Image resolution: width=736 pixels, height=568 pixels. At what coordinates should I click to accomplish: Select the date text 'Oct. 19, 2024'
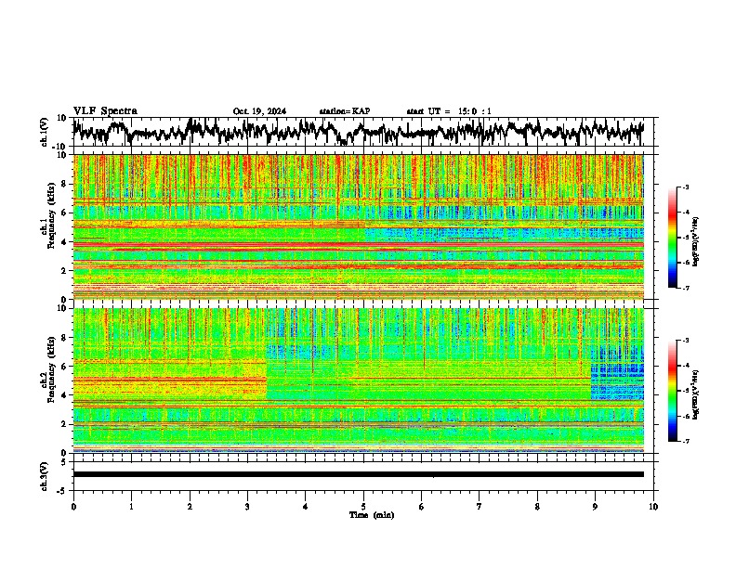(x=259, y=111)
